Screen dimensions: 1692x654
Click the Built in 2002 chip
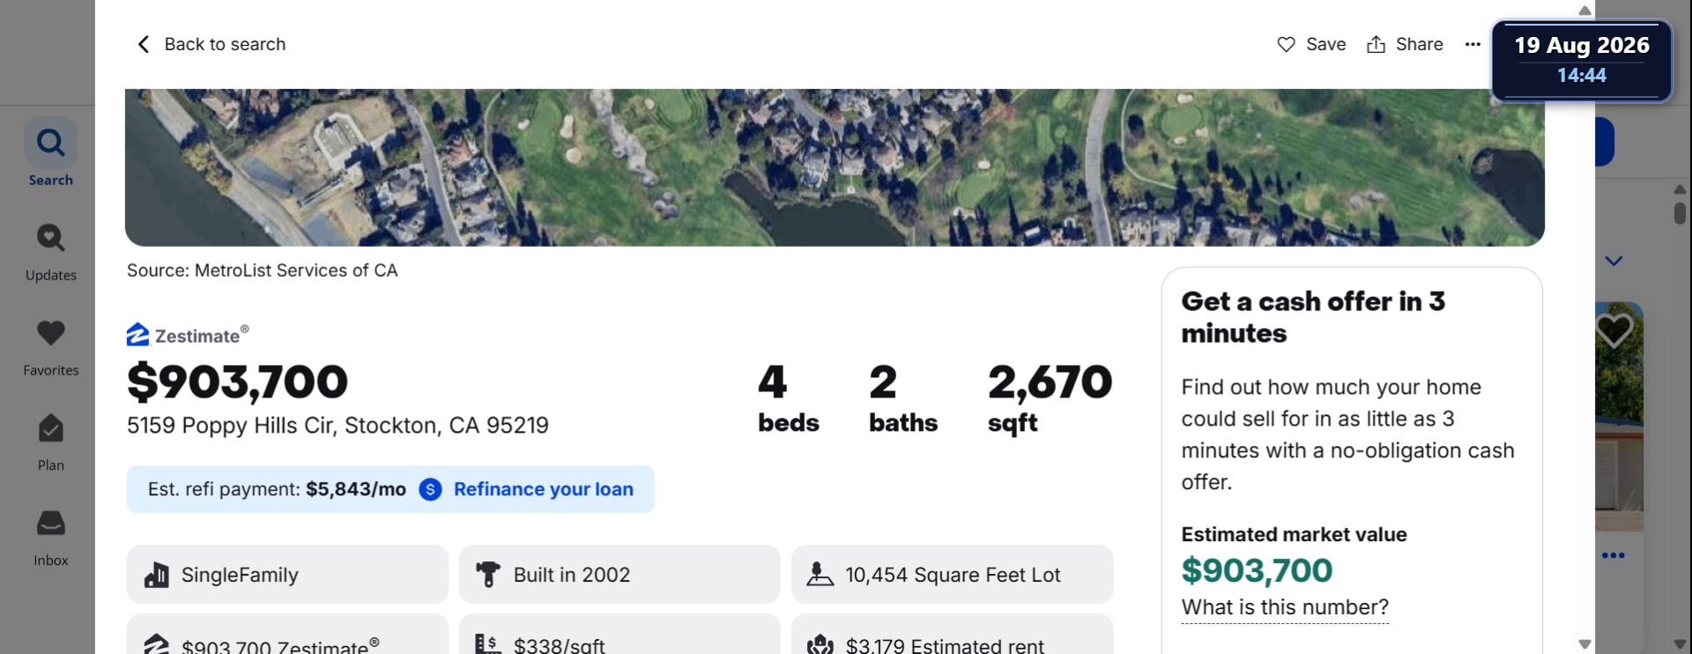(620, 575)
